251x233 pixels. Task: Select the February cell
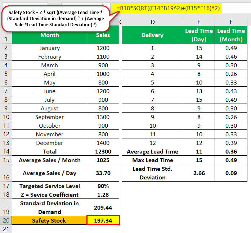[x=49, y=56]
